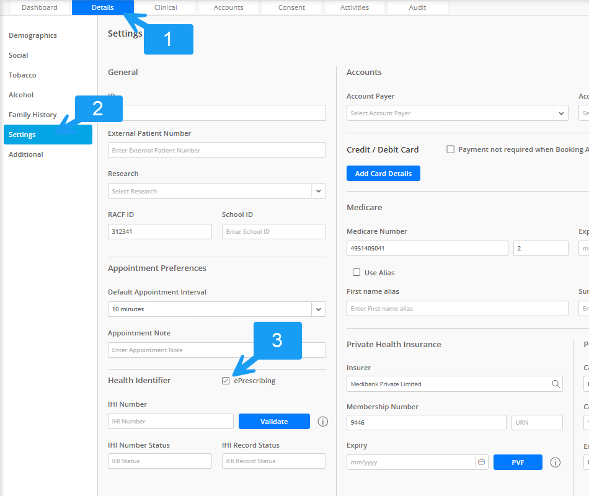Focus First name alias field
589x496 pixels.
457,309
